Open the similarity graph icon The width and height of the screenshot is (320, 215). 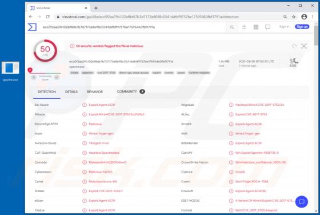click(304, 46)
